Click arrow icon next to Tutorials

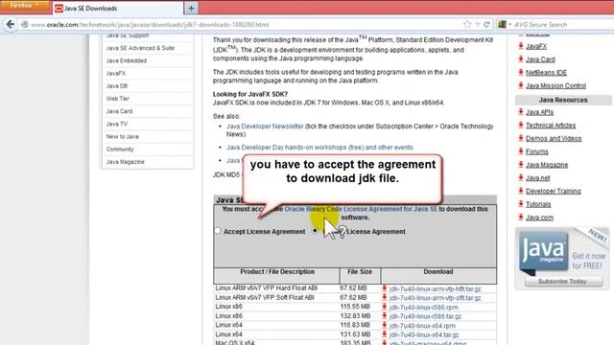tap(521, 204)
